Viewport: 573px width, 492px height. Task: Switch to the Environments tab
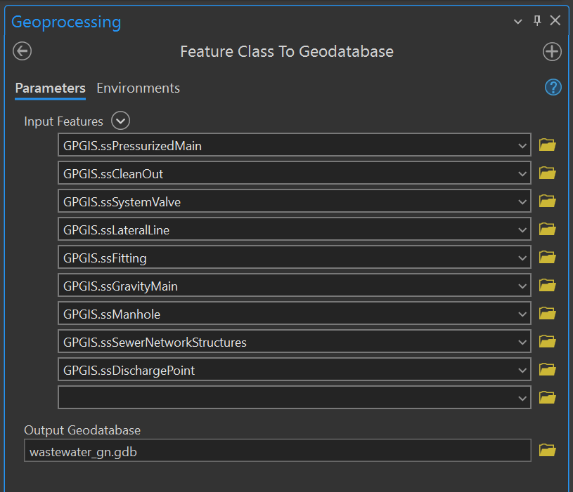point(138,88)
